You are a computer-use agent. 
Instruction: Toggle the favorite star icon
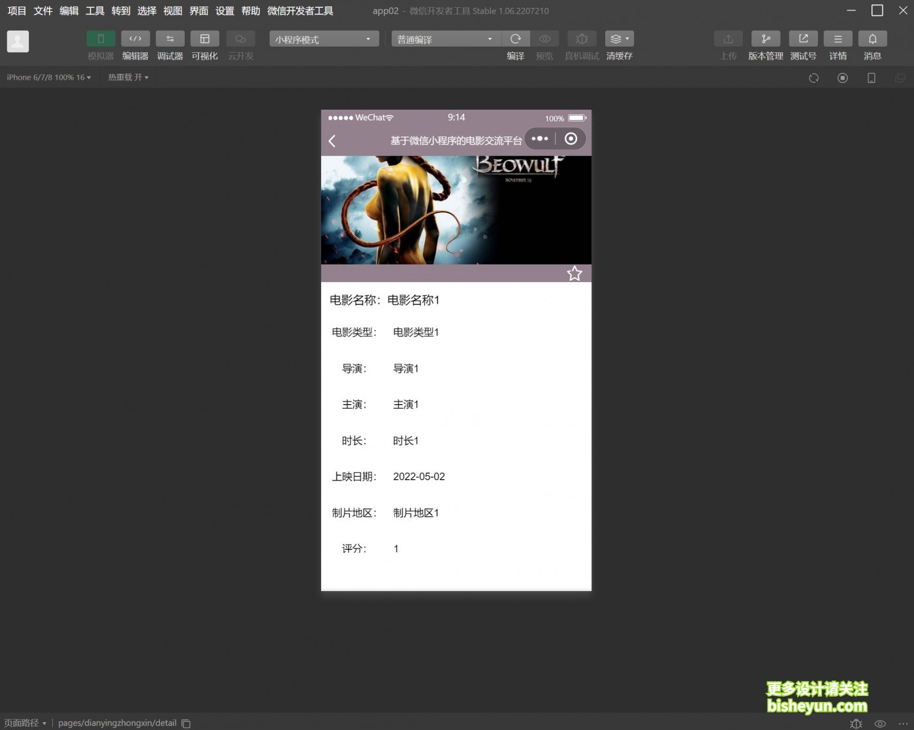pos(575,274)
